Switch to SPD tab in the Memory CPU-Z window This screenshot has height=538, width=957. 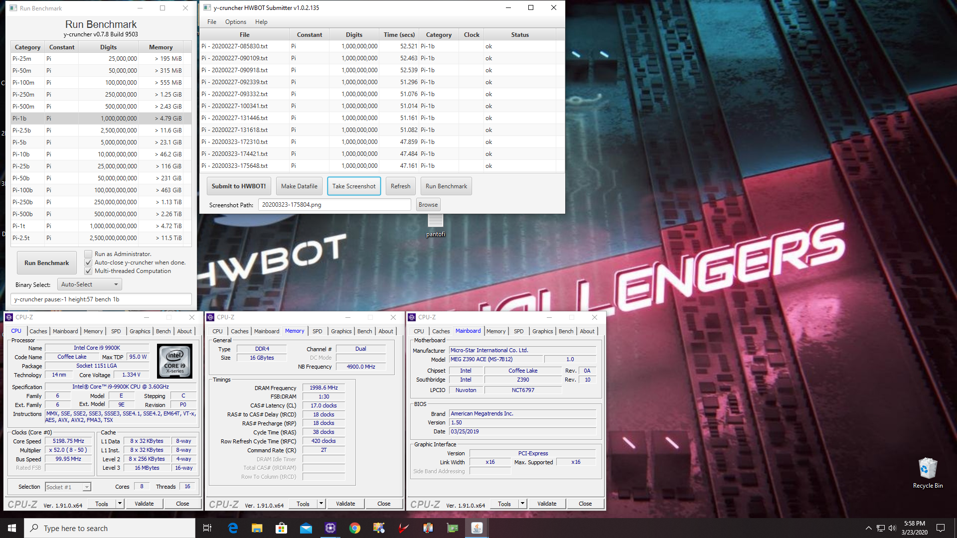pos(317,331)
